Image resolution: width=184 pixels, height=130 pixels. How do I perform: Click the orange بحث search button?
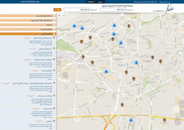point(57,10)
